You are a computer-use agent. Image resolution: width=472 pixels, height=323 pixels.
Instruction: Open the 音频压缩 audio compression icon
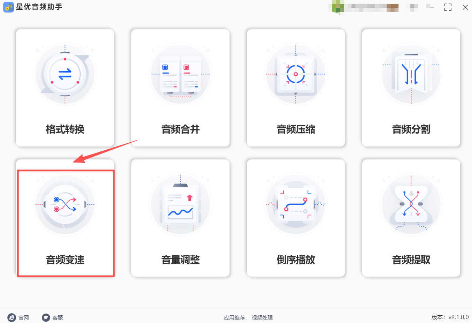click(x=296, y=74)
